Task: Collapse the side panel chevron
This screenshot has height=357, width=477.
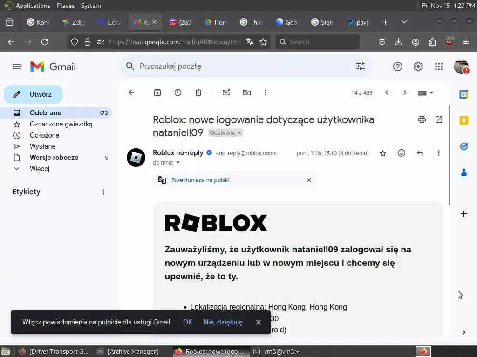Action: coord(464,332)
